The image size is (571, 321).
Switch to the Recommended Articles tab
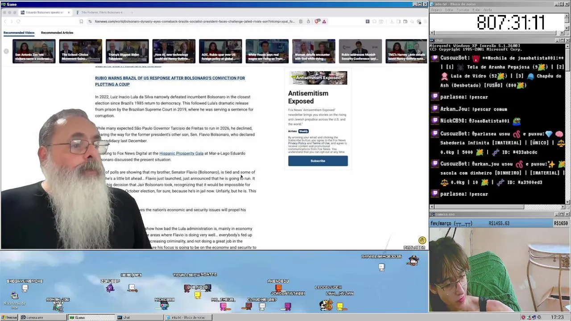click(x=57, y=33)
